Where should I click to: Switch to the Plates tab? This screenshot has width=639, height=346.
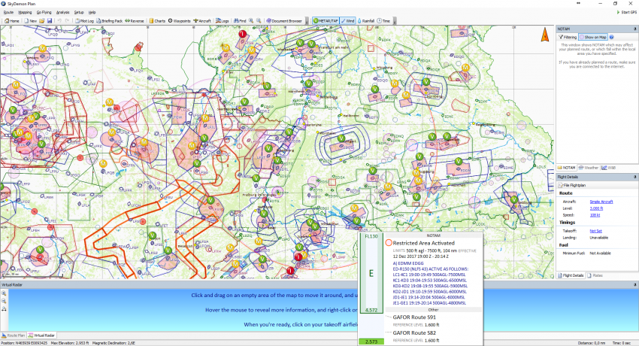pyautogui.click(x=595, y=275)
